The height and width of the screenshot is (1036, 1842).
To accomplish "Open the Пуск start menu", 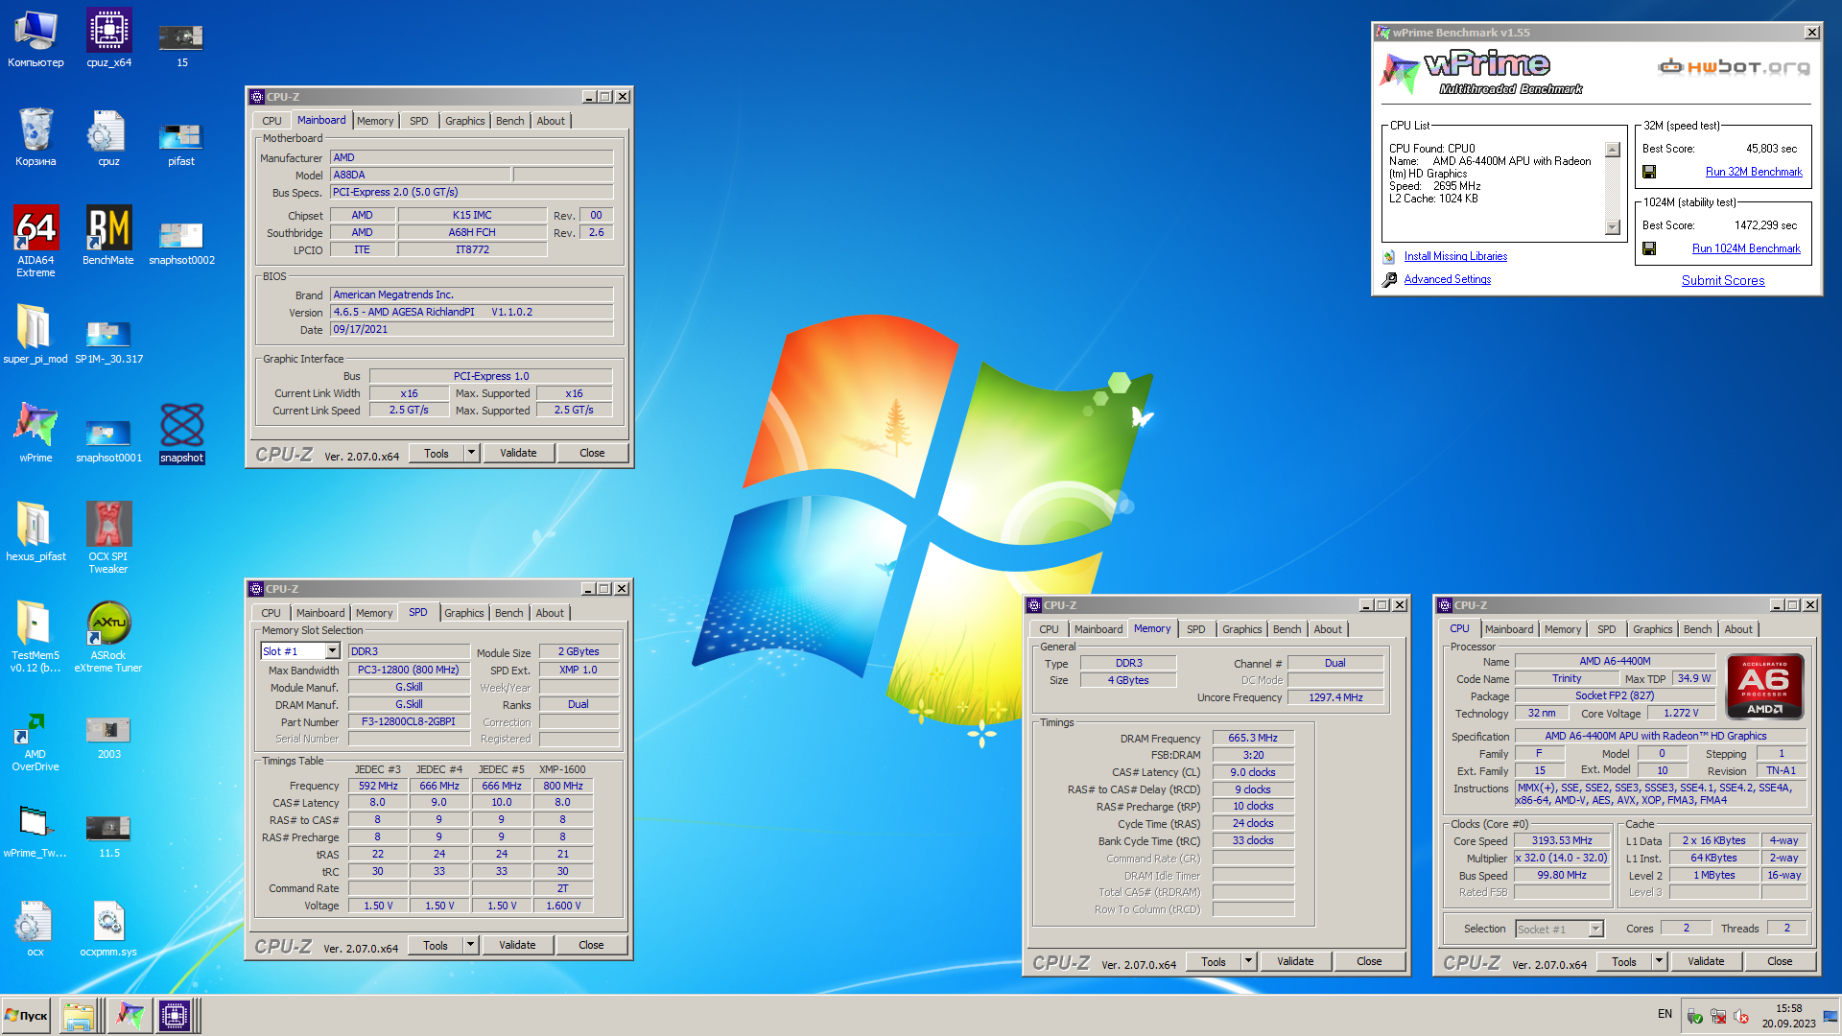I will click(x=27, y=1016).
